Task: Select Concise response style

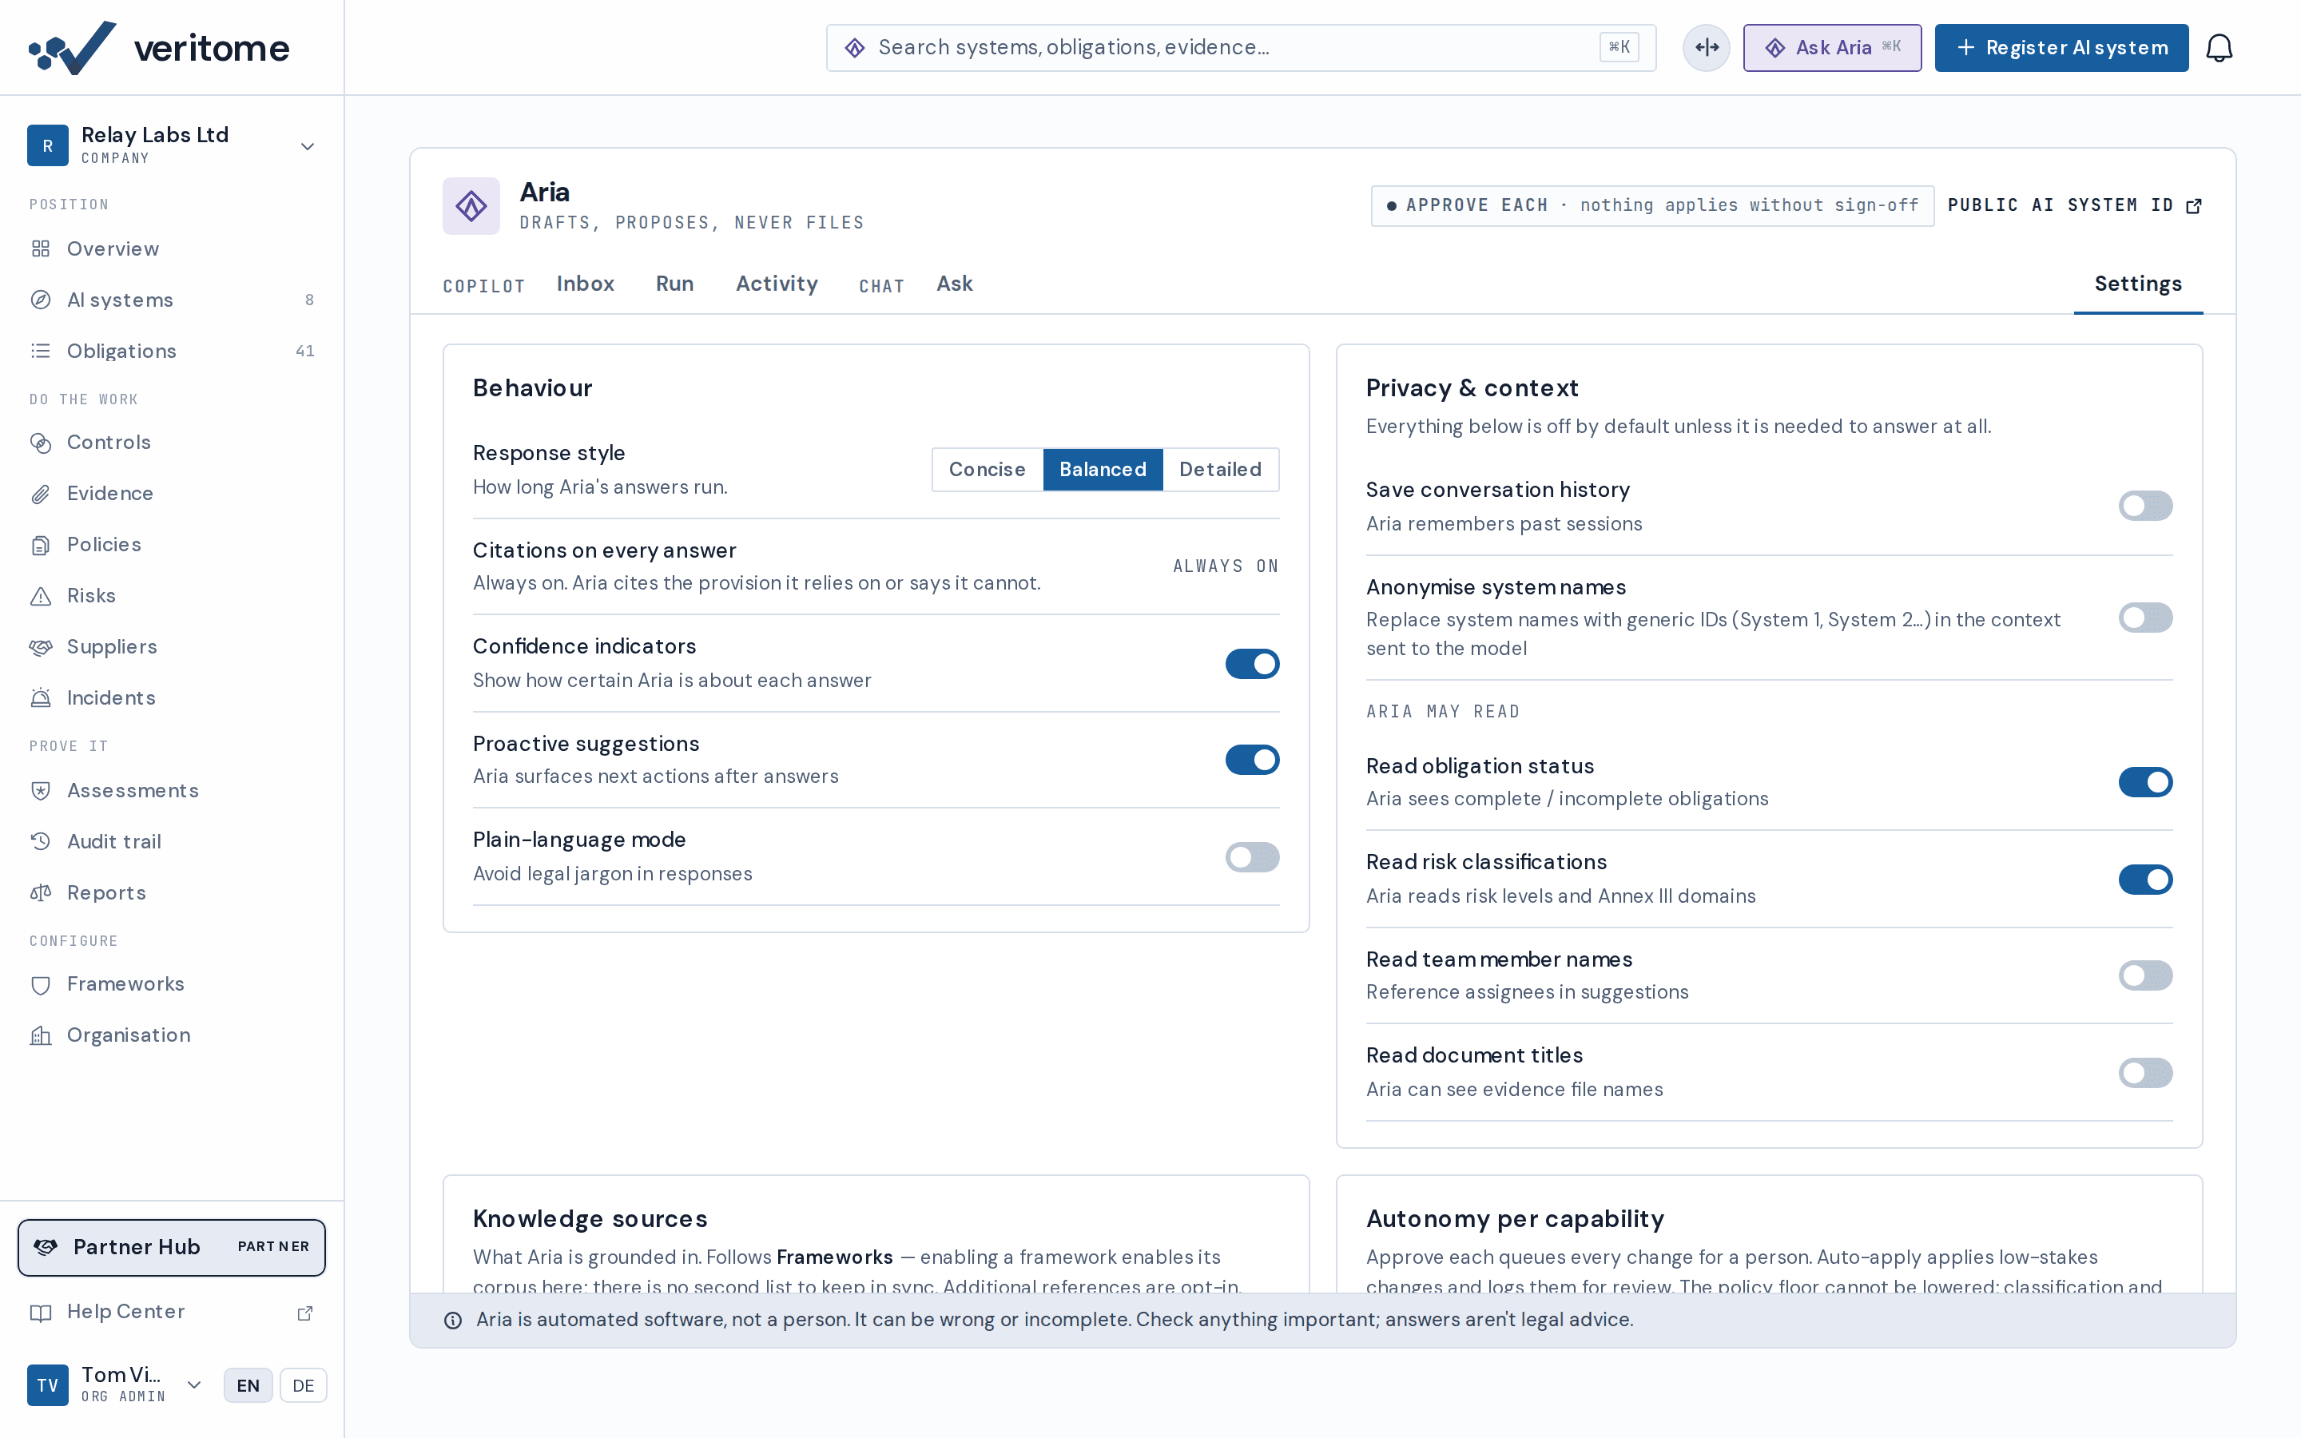Action: [987, 470]
